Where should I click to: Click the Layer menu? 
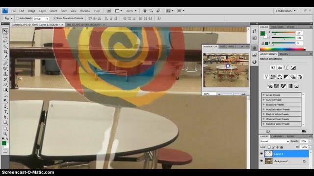43,11
